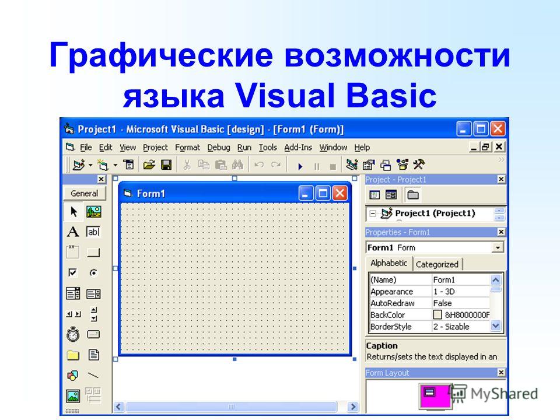Screen dimensions: 560x420
Task: Click View Object icon in Project panel
Action: click(x=391, y=195)
